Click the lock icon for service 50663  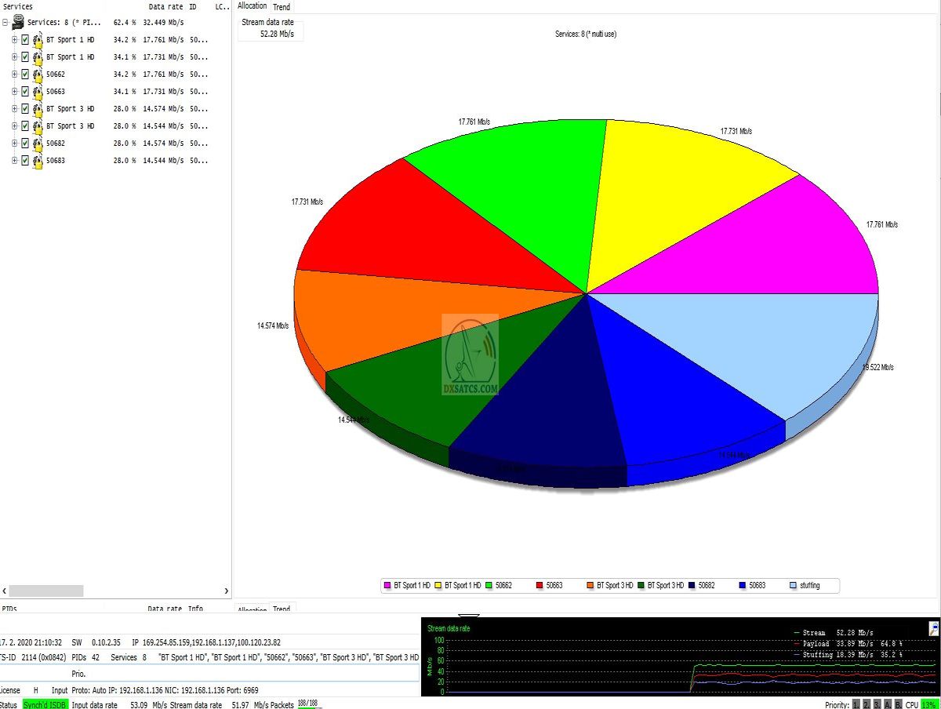tap(37, 92)
